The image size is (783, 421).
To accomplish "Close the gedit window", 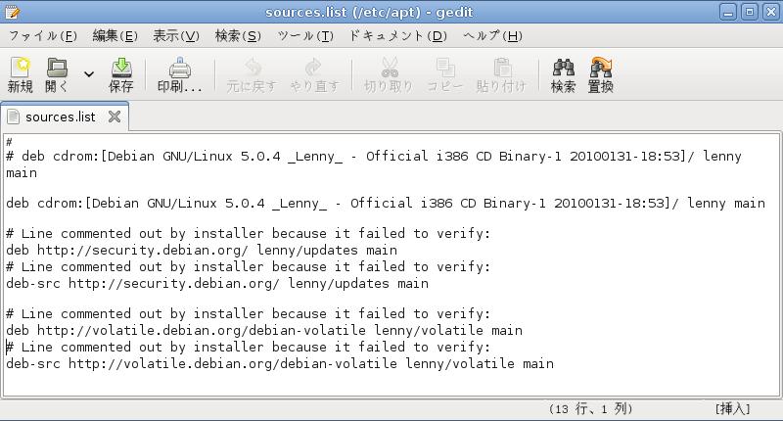I will click(771, 12).
